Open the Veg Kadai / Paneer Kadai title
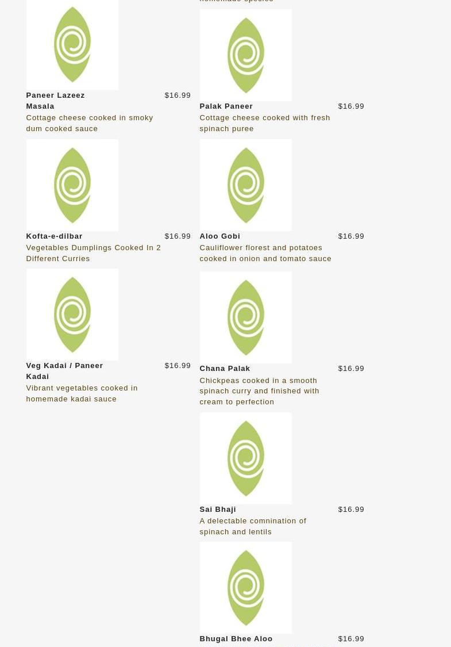The height and width of the screenshot is (647, 451). (64, 371)
